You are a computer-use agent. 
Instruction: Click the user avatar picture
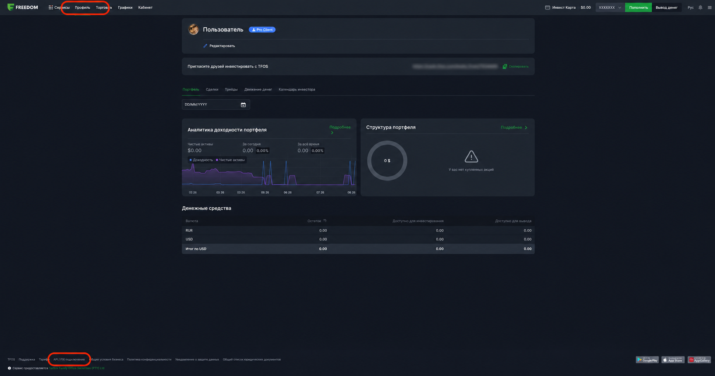[x=194, y=29]
